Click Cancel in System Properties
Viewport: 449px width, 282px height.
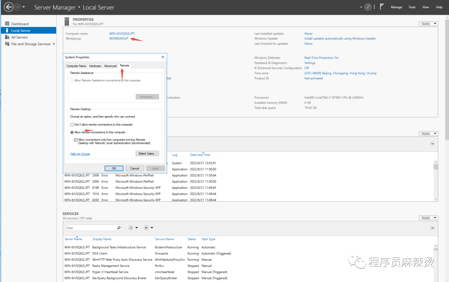click(x=135, y=168)
